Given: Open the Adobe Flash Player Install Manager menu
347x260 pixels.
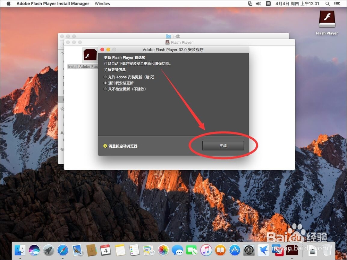Looking at the screenshot, I should [x=53, y=3].
